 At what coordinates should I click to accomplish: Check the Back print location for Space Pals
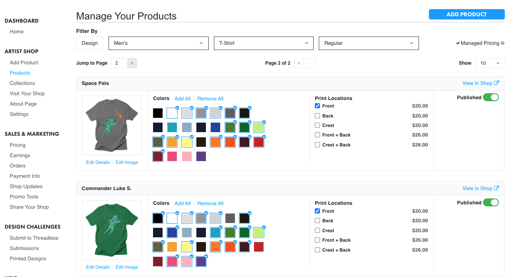317,116
